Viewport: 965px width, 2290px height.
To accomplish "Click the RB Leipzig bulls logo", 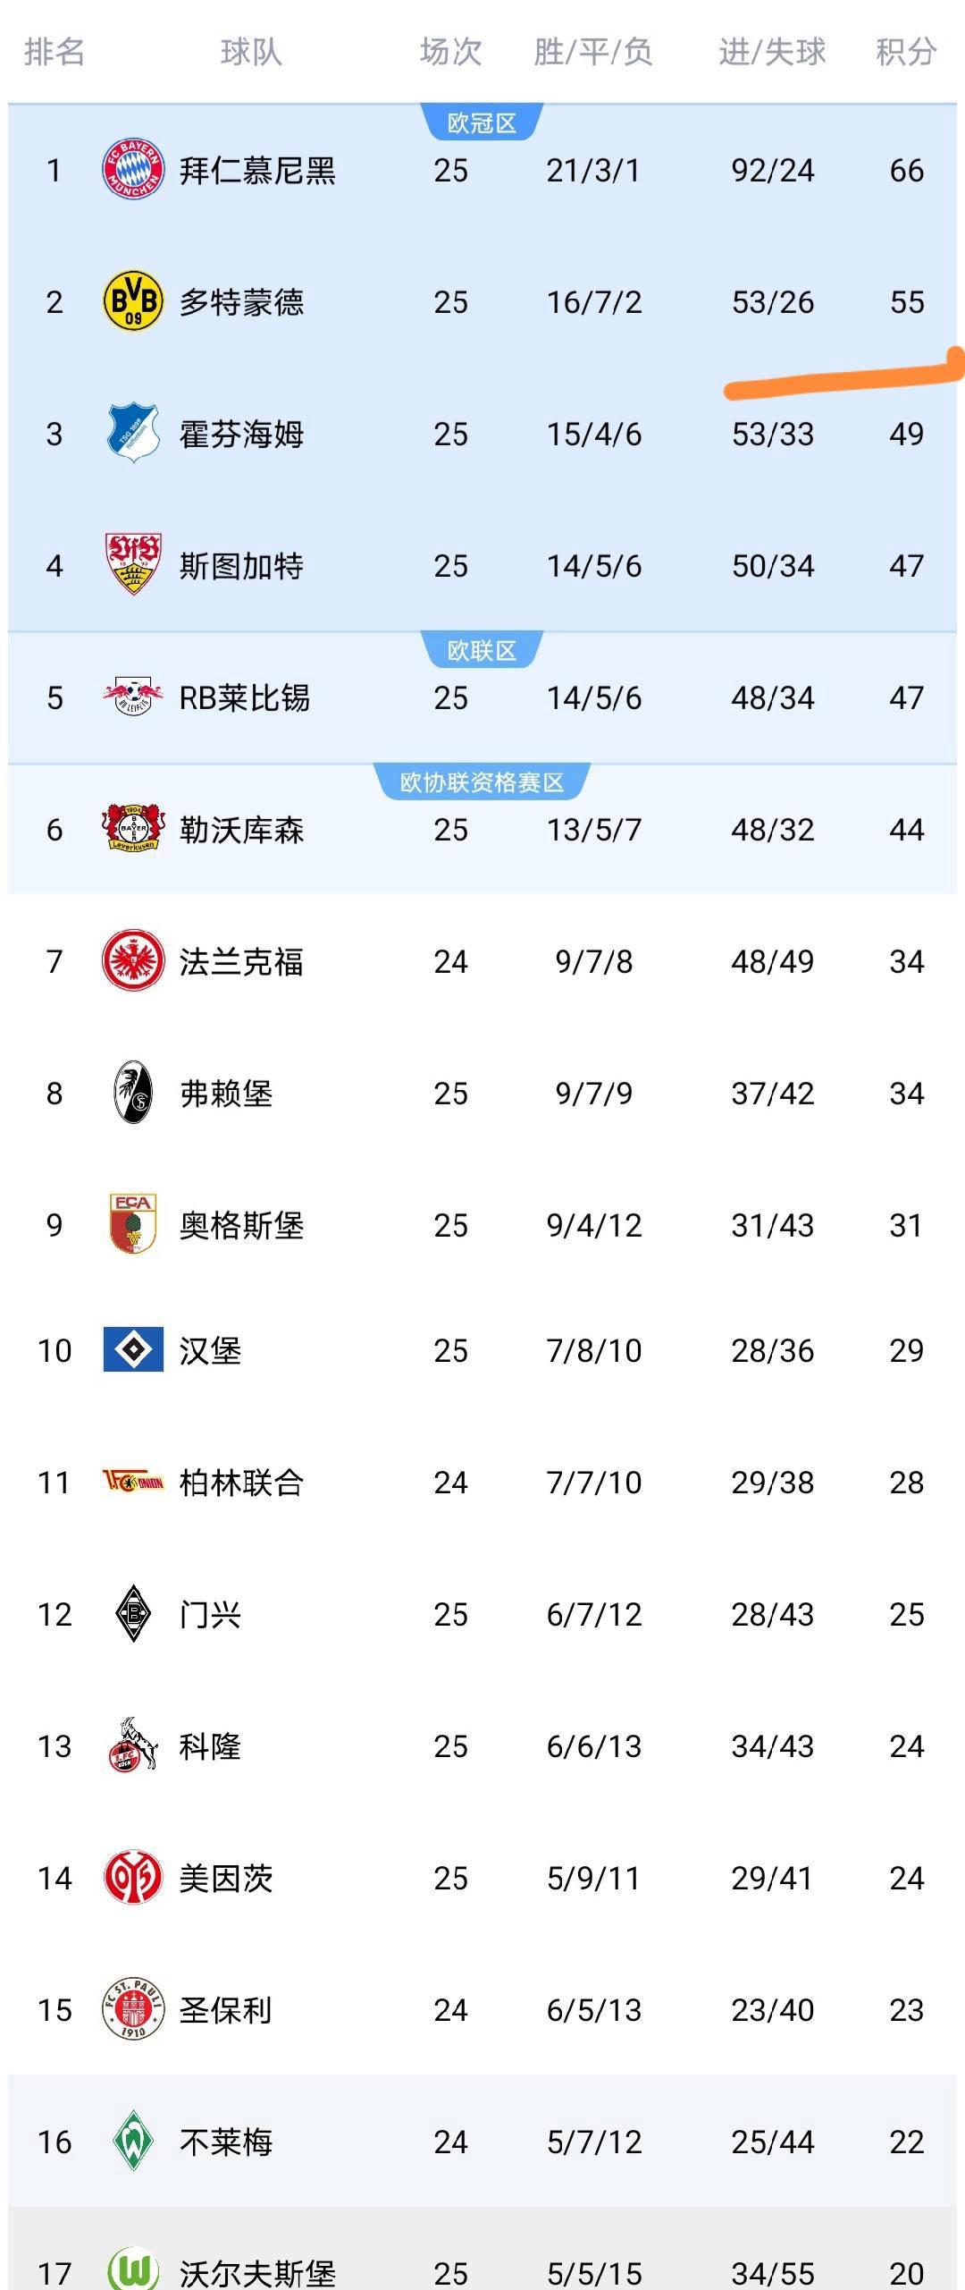I will pyautogui.click(x=133, y=697).
